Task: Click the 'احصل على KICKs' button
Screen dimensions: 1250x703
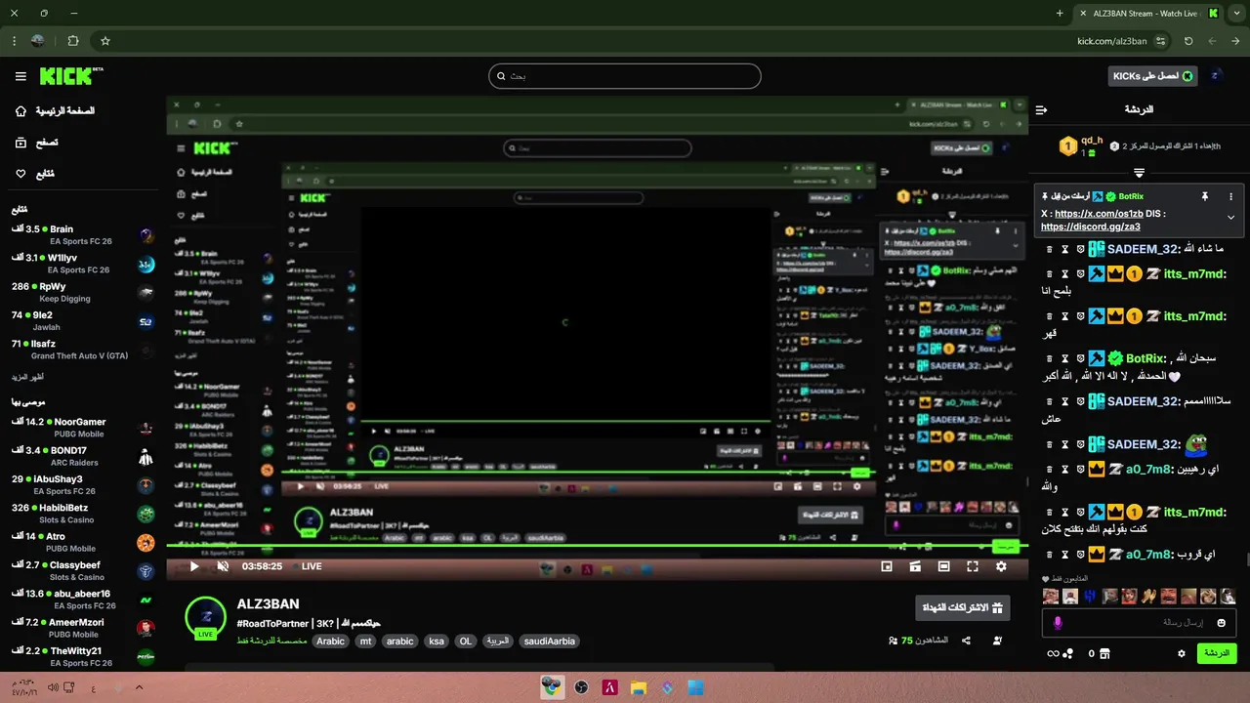Action: coord(1152,76)
